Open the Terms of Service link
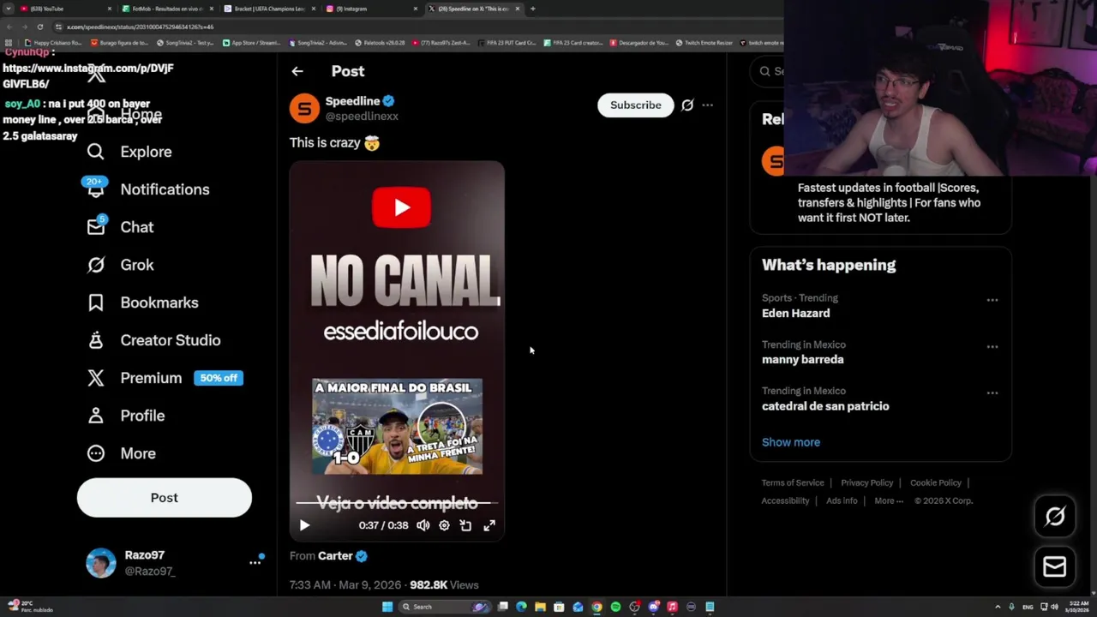This screenshot has width=1097, height=617. (x=793, y=482)
